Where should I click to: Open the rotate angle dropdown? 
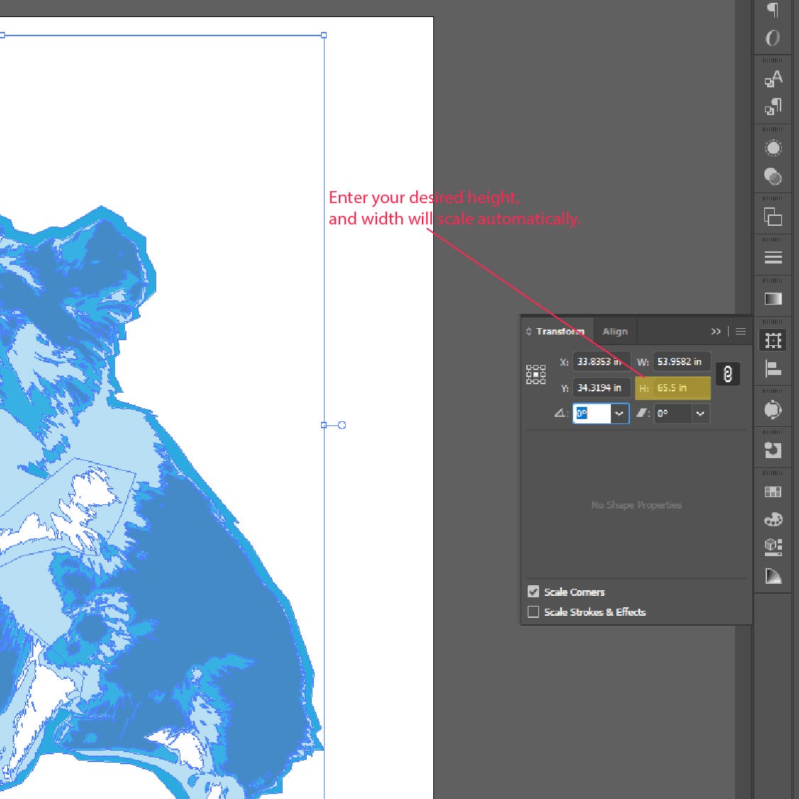click(619, 413)
